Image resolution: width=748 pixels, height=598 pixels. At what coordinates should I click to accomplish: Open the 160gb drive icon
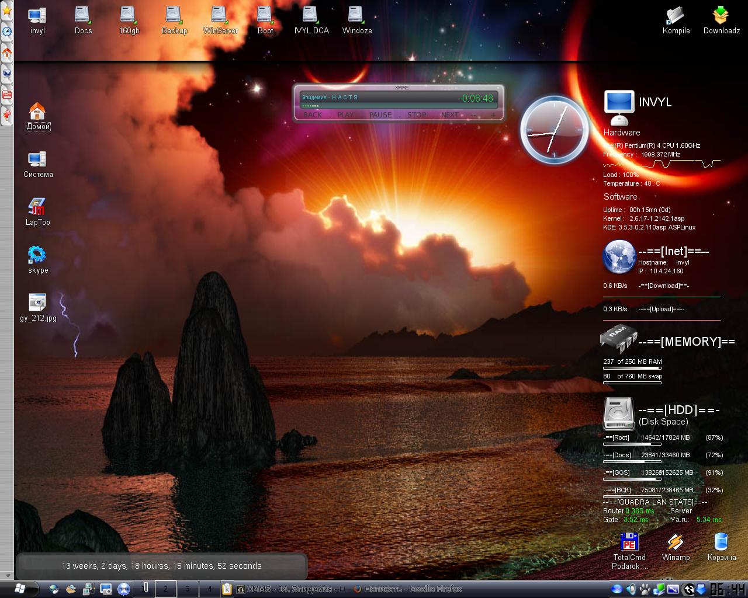129,19
